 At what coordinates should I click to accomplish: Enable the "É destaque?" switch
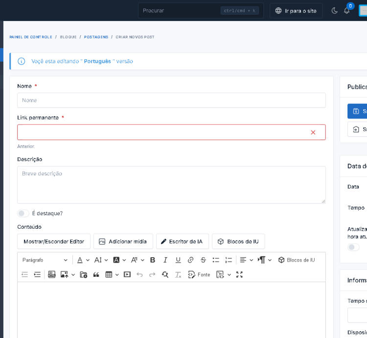23,214
